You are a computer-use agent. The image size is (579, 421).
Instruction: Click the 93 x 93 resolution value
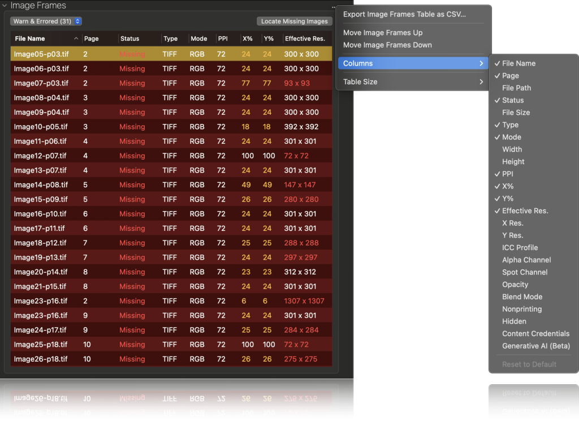[x=296, y=83]
